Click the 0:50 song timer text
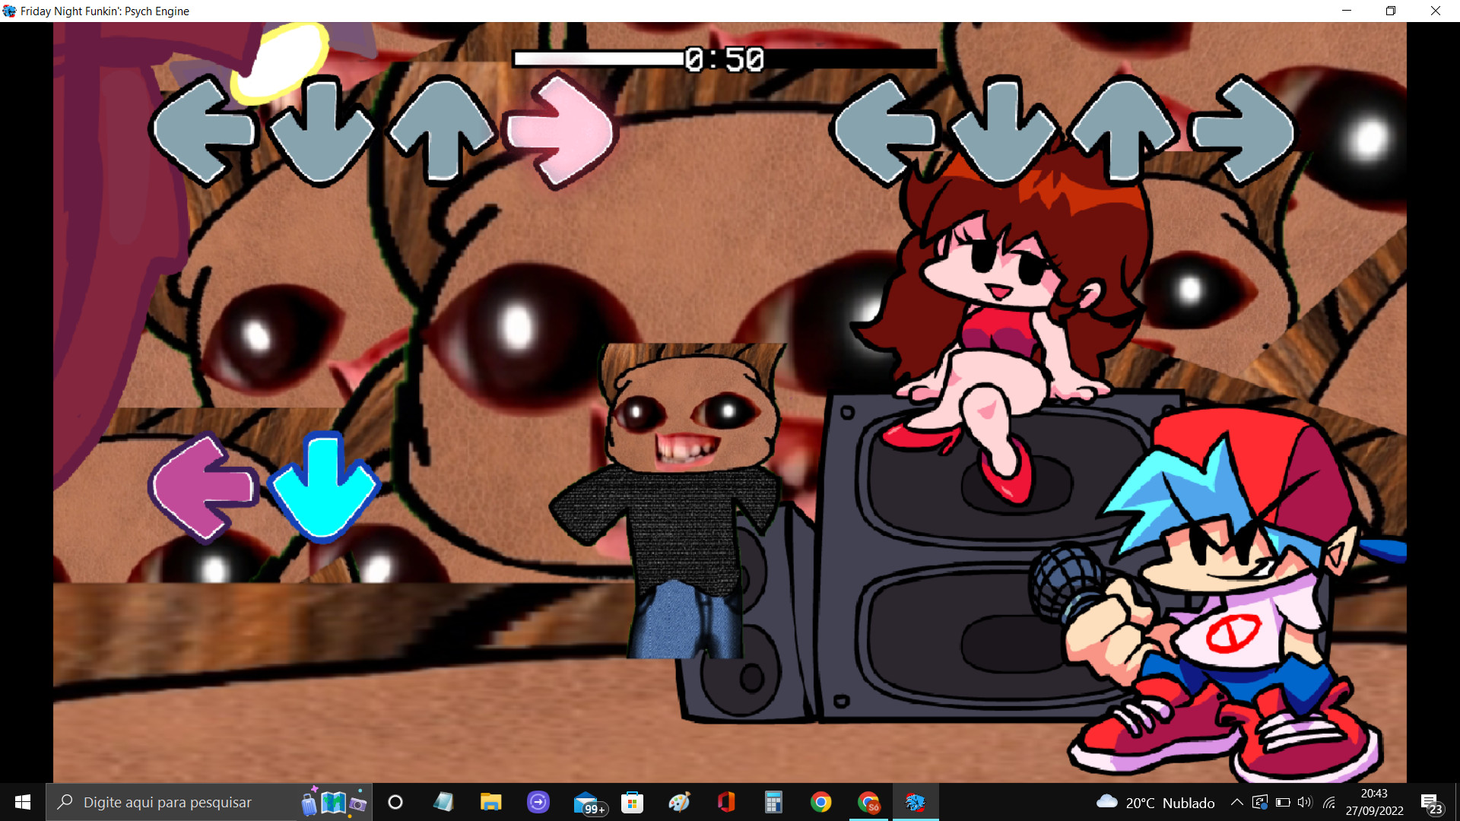The width and height of the screenshot is (1460, 821). coord(724,59)
